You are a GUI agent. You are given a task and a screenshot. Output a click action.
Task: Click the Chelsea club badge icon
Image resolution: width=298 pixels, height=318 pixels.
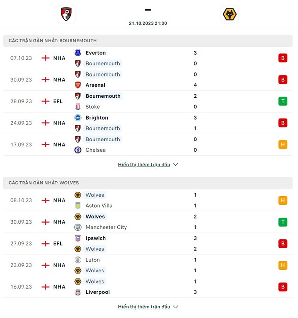tap(78, 150)
